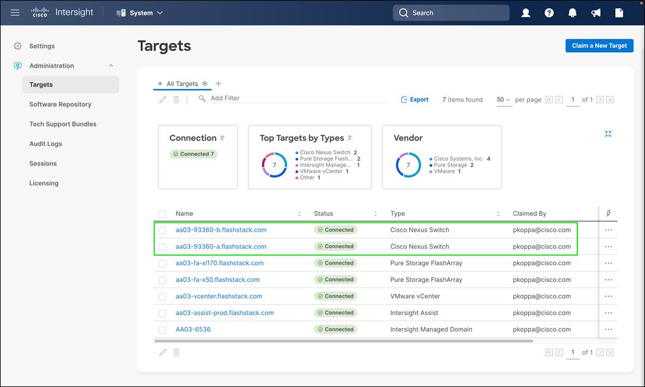Select the aa03-vcenter.flashstack.com checkbox

coord(162,296)
